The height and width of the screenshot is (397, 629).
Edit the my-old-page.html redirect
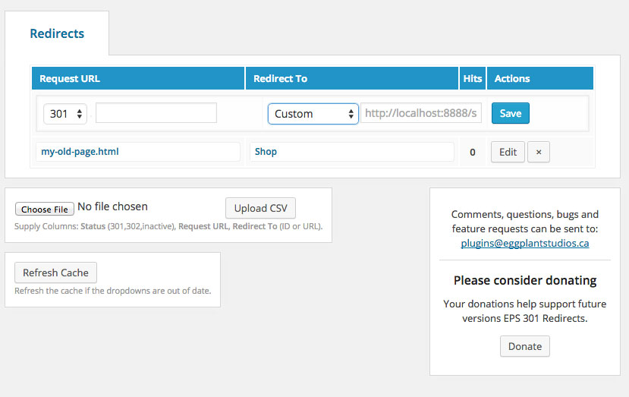point(508,152)
